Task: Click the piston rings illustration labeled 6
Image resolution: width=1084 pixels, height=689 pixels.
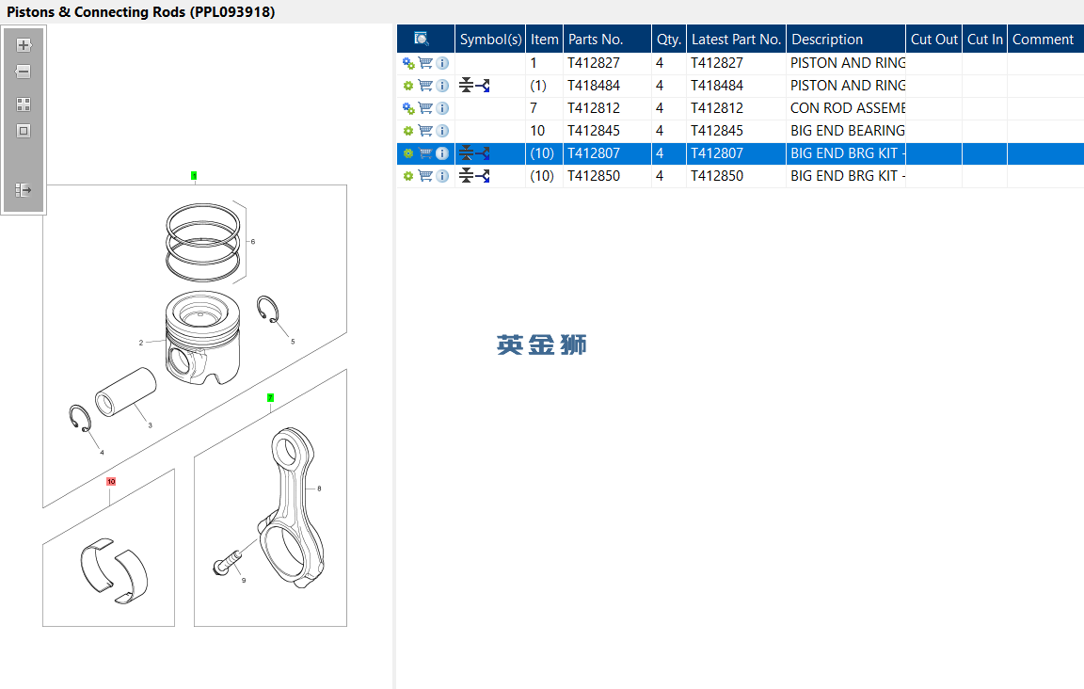Action: click(x=203, y=242)
